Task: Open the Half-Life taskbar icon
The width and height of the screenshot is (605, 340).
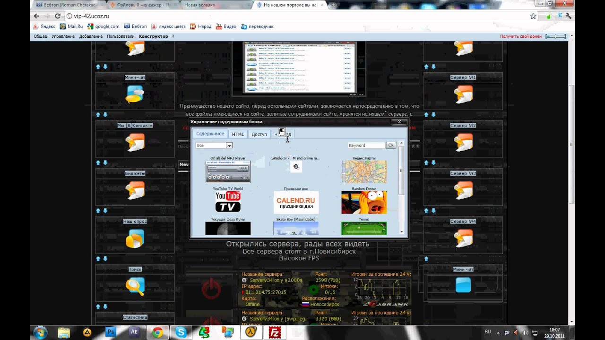Action: tap(251, 332)
